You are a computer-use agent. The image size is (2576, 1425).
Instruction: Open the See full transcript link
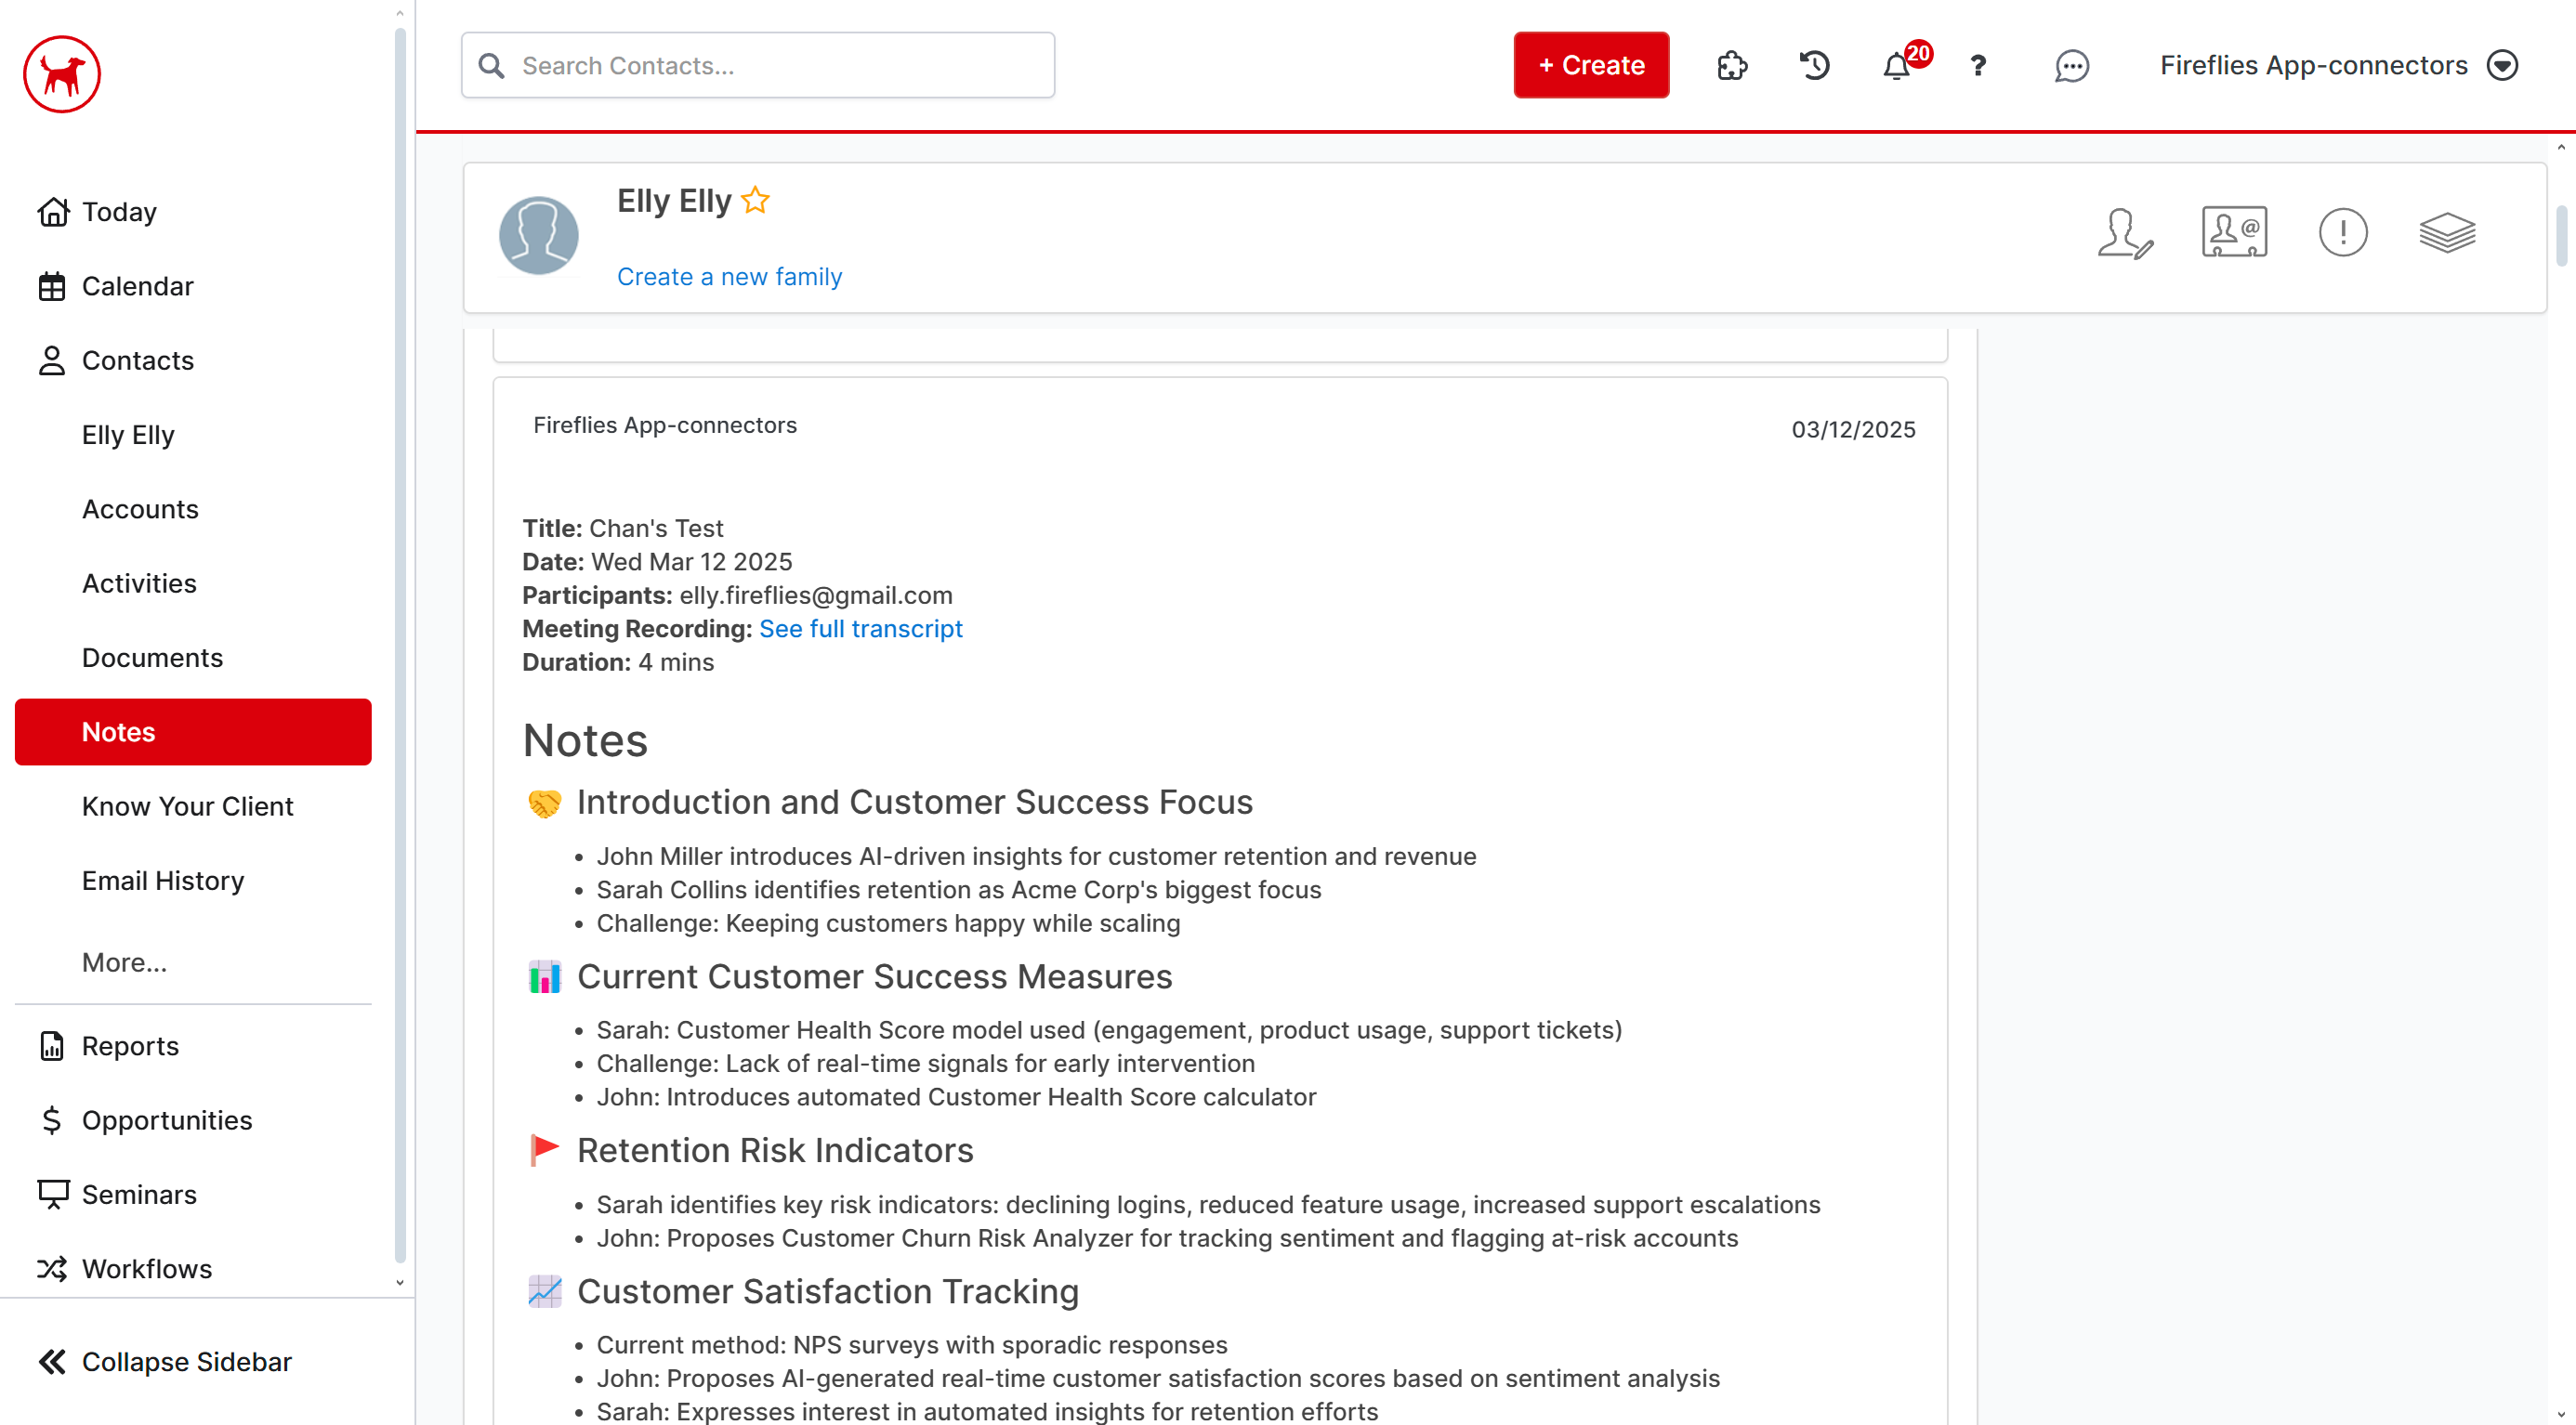(x=860, y=629)
